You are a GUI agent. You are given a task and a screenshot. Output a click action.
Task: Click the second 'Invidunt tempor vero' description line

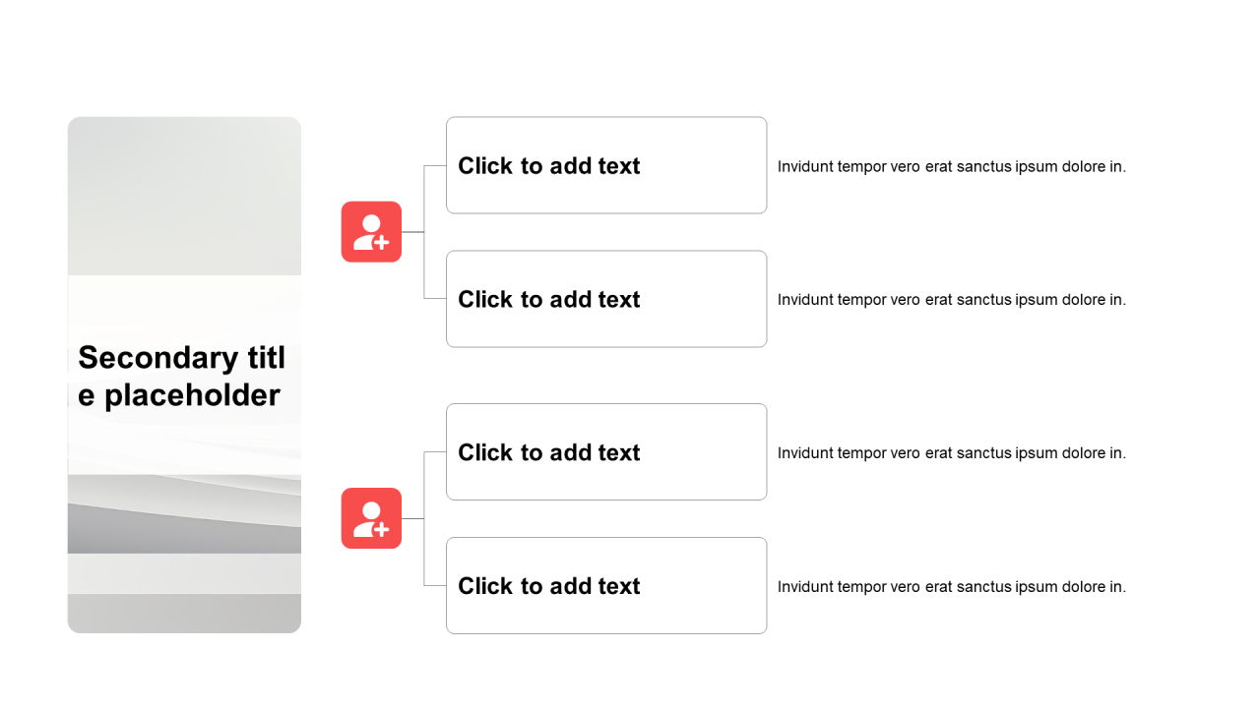point(951,300)
